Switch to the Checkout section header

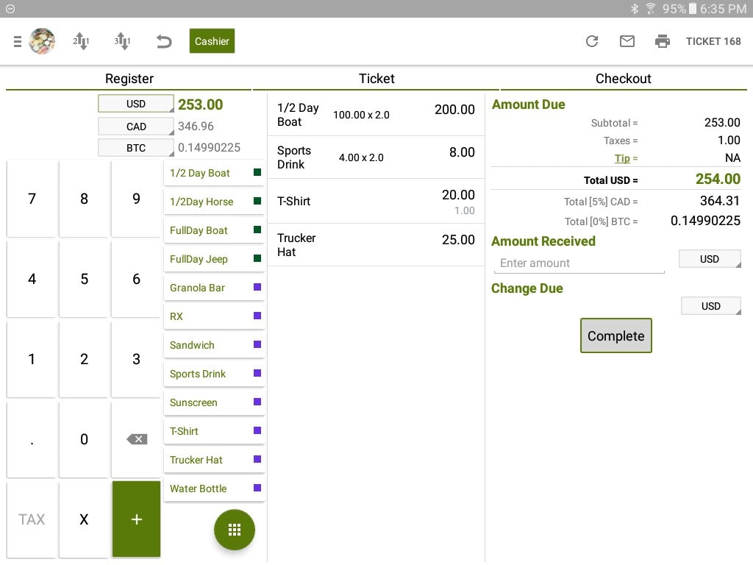pyautogui.click(x=624, y=78)
